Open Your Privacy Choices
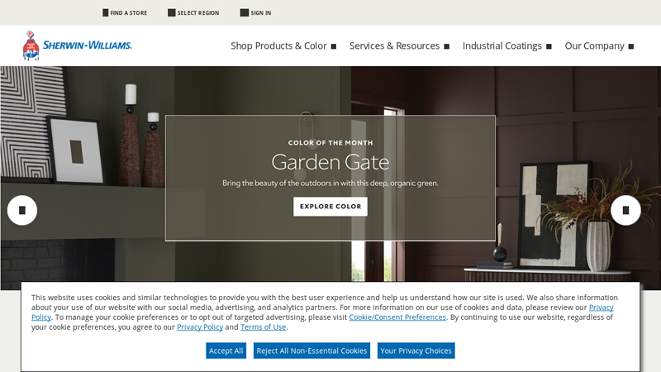Screen dimensions: 661x372 coord(416,351)
